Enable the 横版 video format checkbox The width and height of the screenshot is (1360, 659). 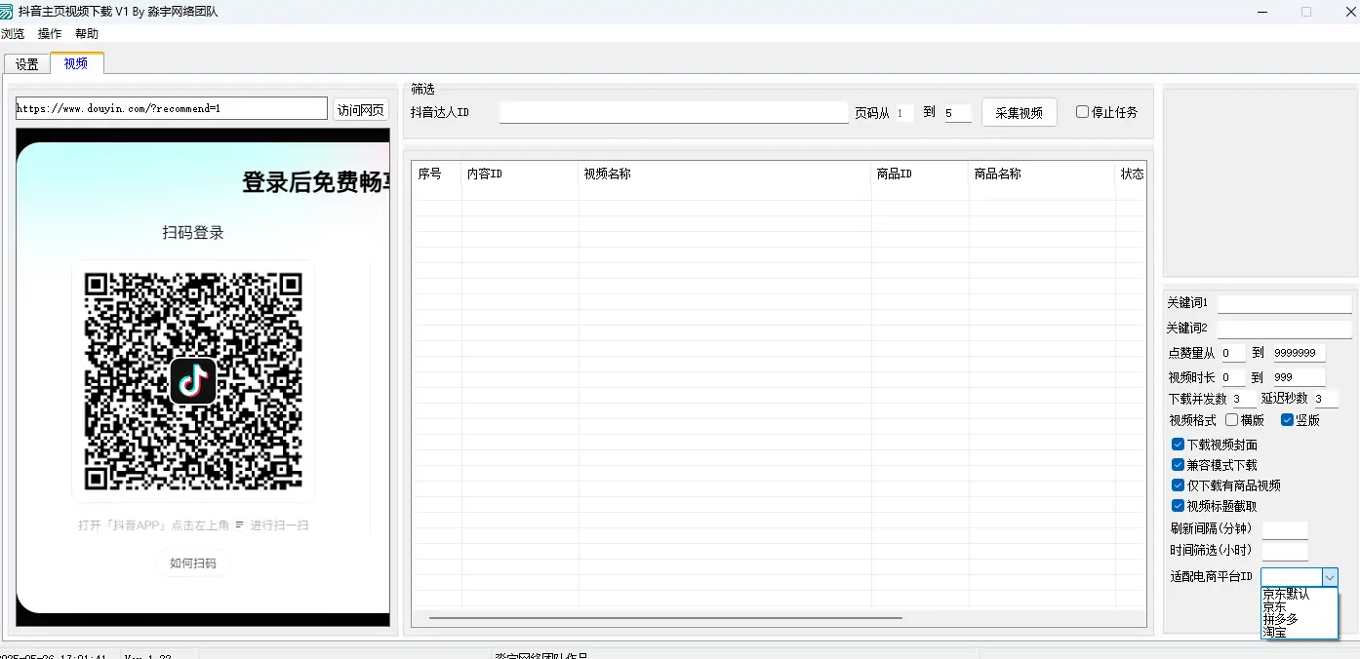point(1231,420)
